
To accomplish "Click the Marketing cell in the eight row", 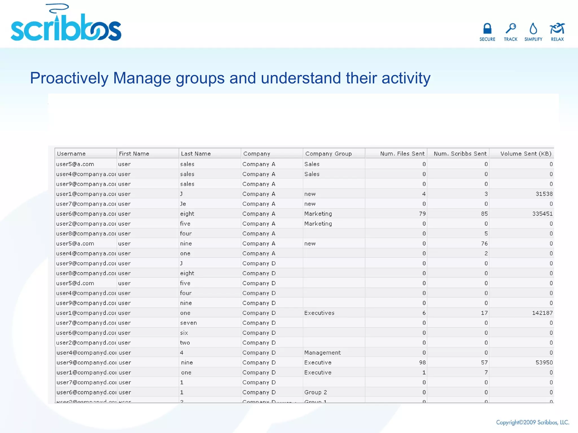I will [x=334, y=214].
